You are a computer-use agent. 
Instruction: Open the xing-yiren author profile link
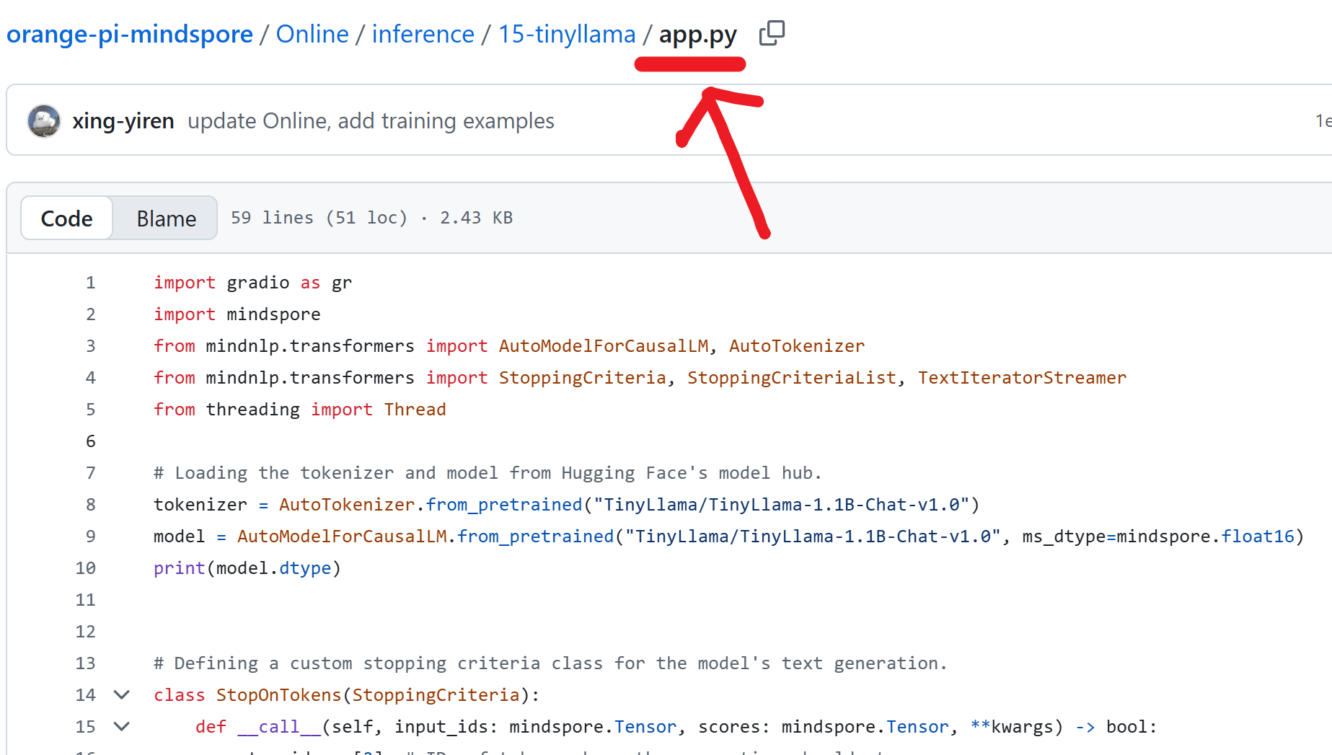tap(123, 120)
